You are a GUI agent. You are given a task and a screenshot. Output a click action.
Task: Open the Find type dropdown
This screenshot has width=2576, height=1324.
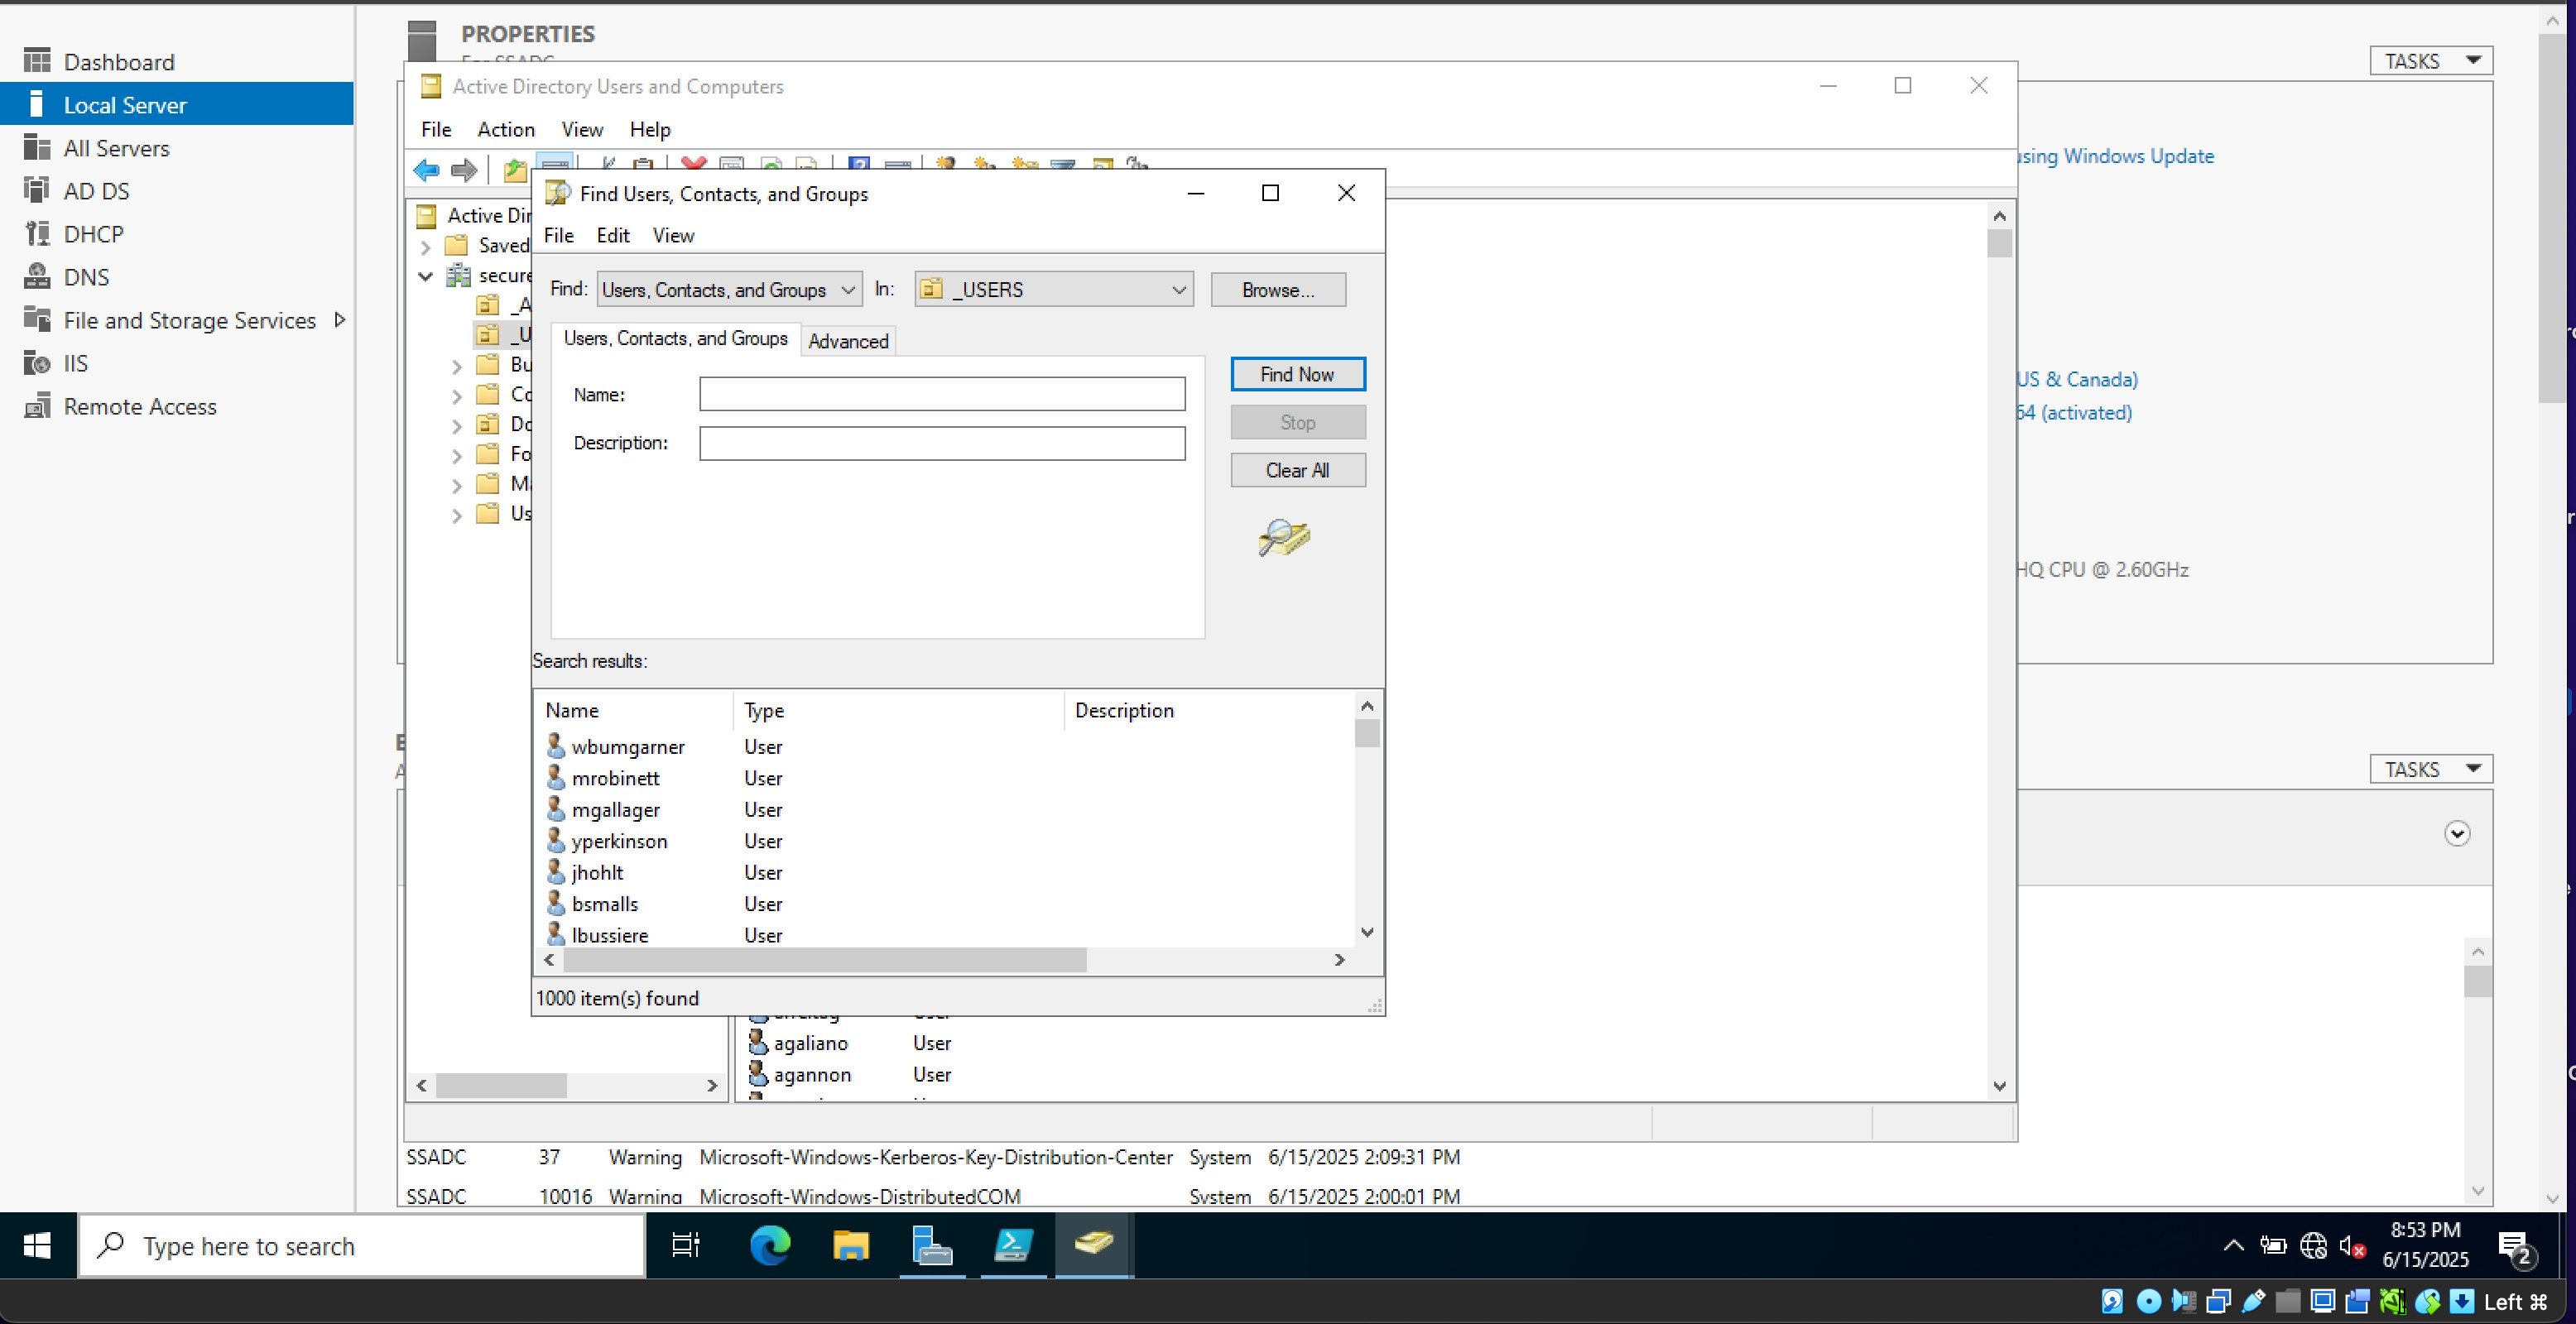[729, 289]
